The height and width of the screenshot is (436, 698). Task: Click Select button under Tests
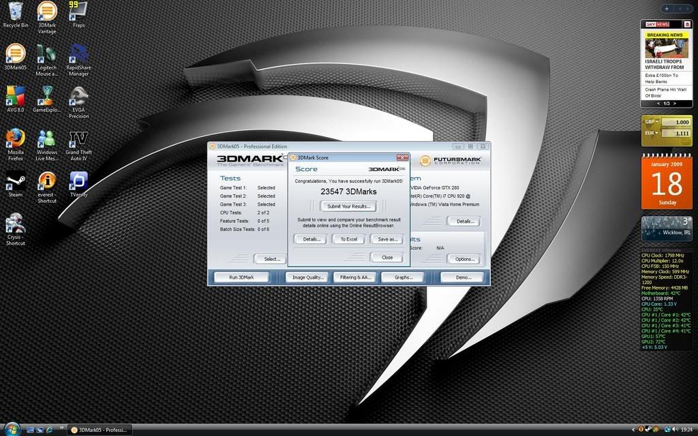[x=271, y=259]
